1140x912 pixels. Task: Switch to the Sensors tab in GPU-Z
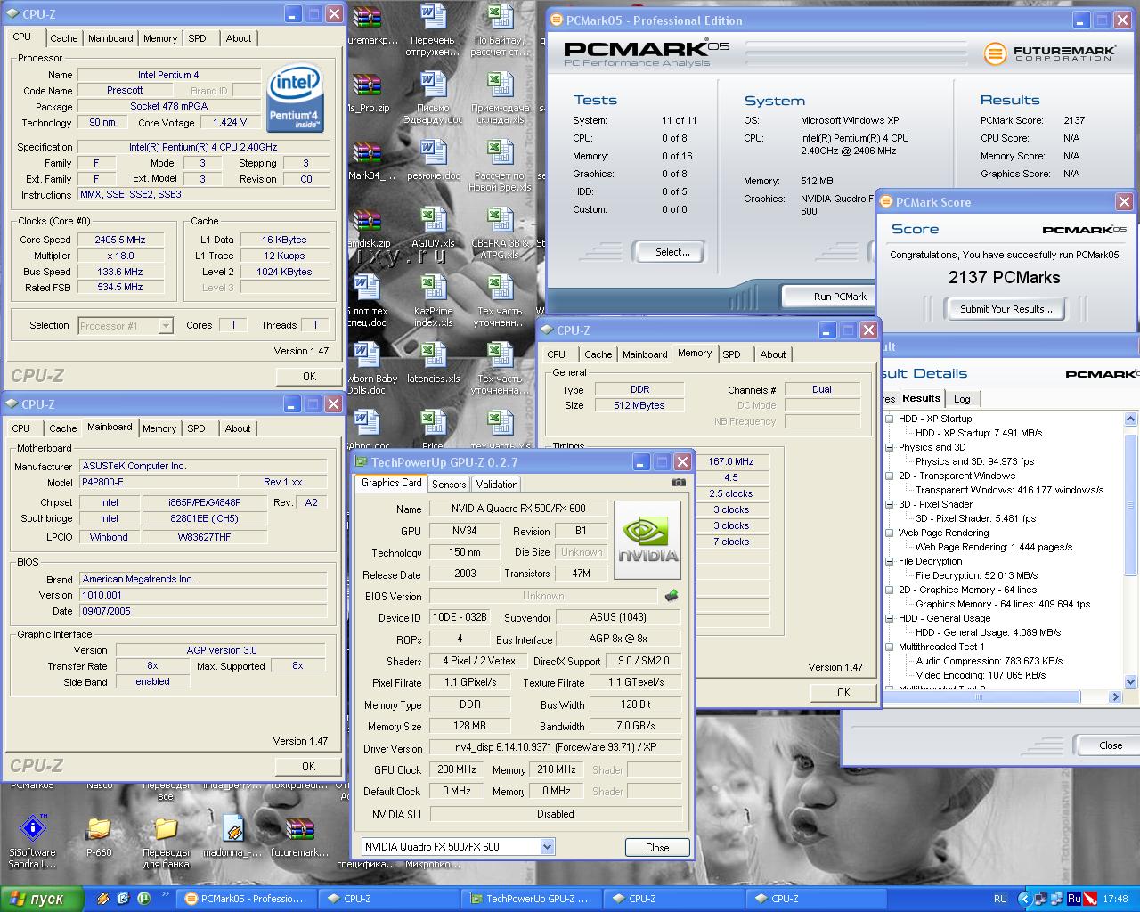[449, 484]
